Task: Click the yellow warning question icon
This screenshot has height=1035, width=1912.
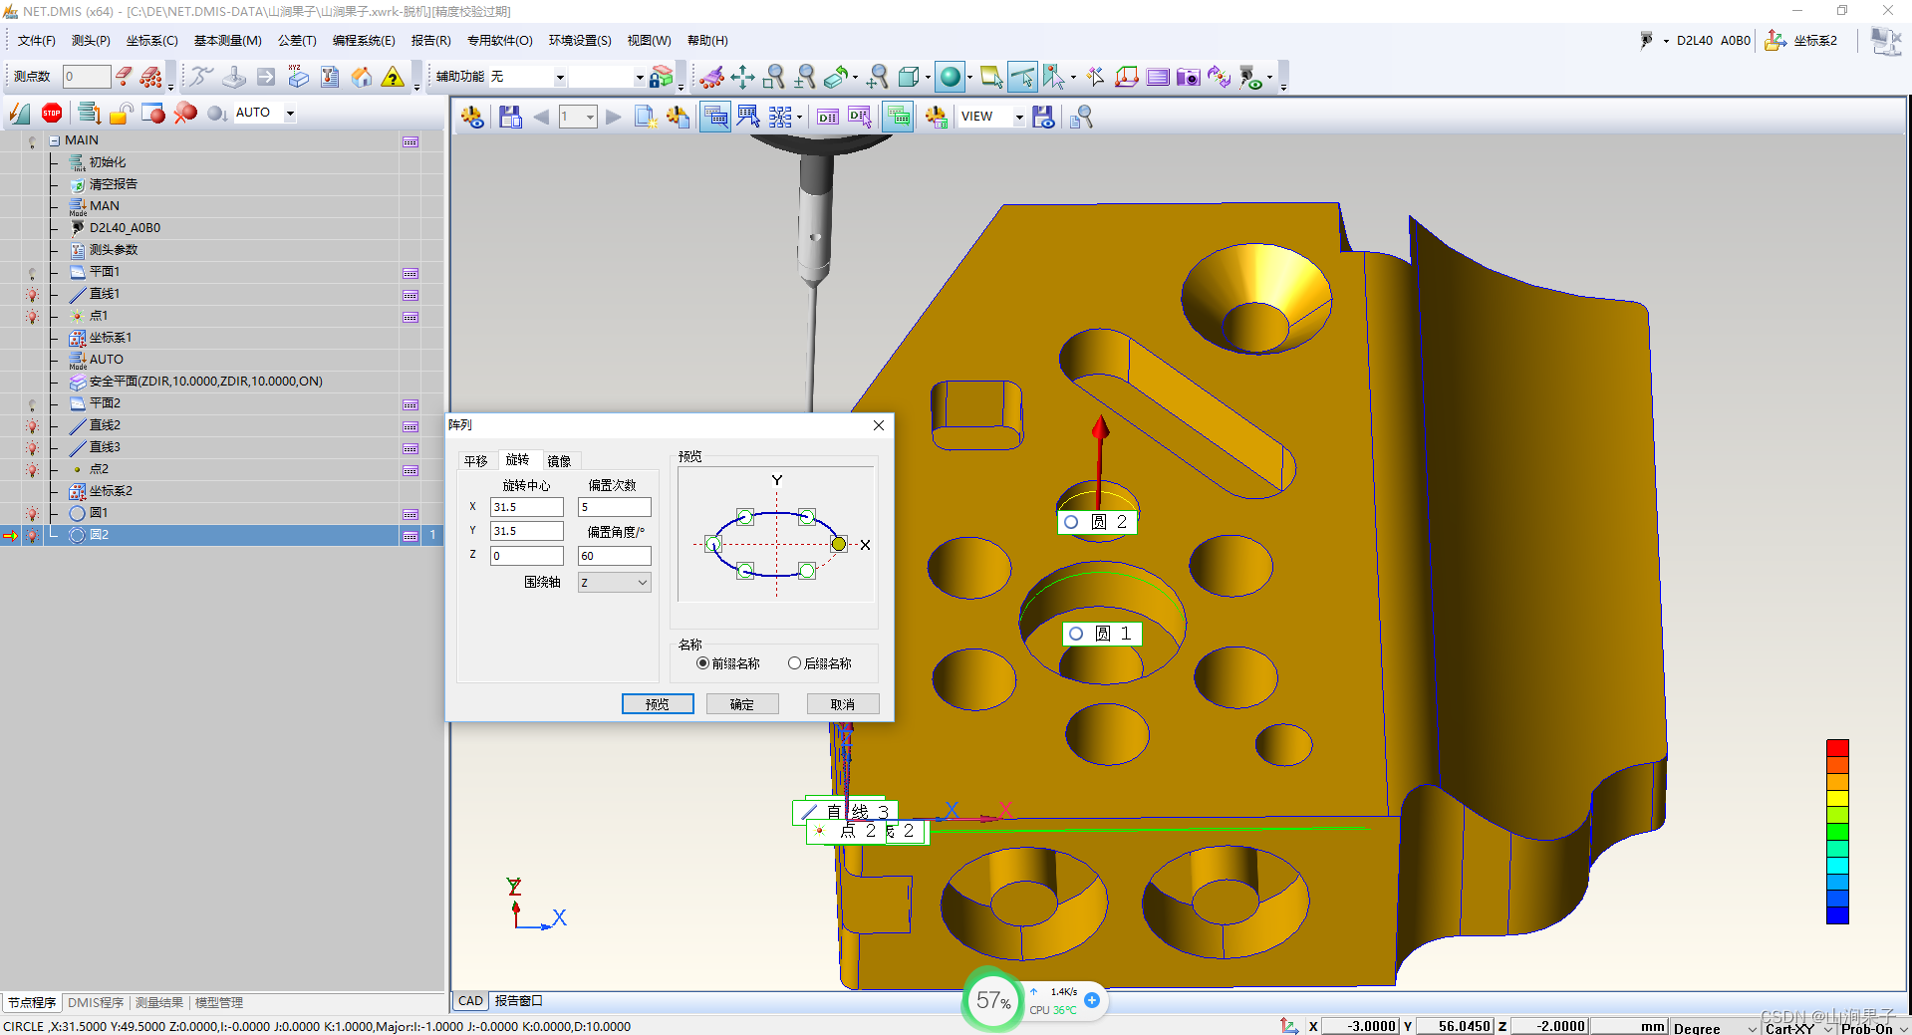Action: (x=394, y=77)
